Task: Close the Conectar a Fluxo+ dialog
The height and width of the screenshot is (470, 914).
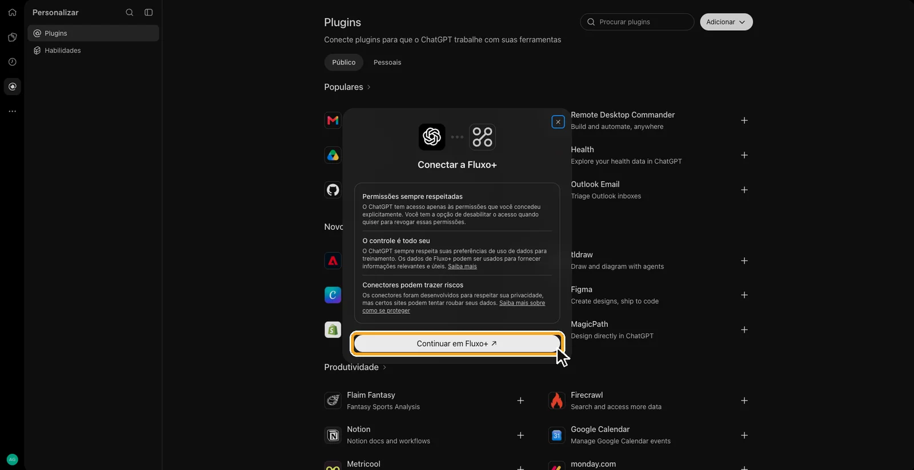Action: click(558, 122)
